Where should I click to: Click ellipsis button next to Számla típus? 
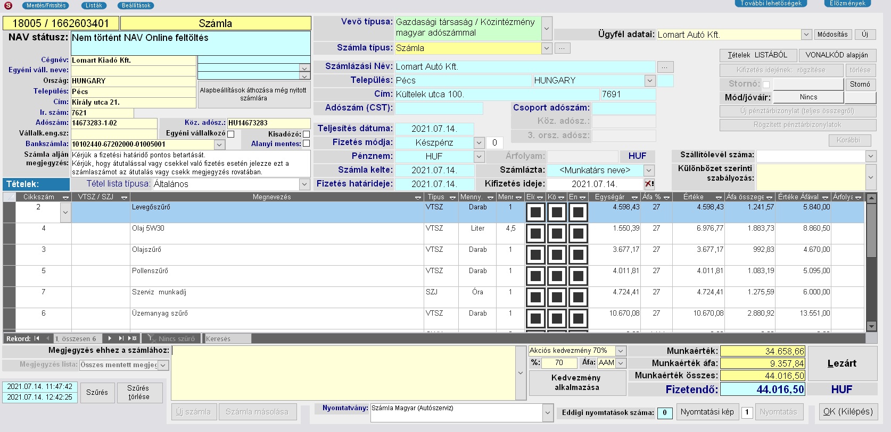pos(562,48)
